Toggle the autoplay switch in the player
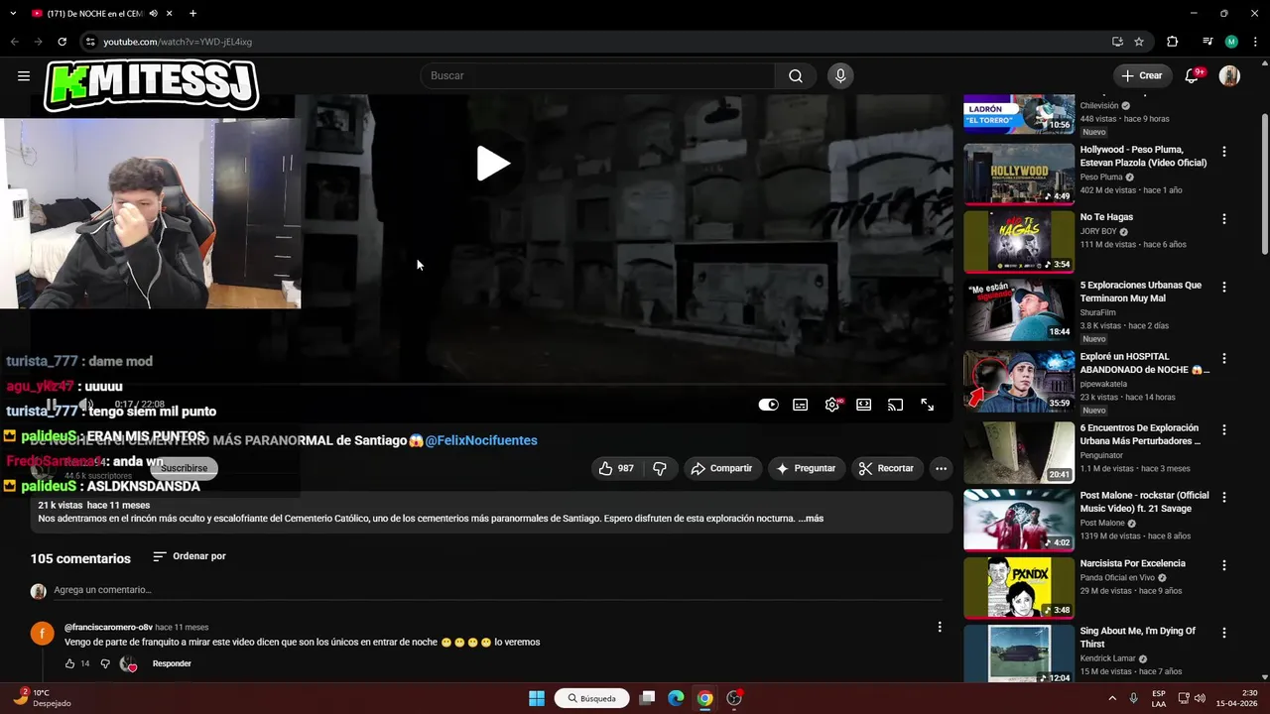1270x714 pixels. pyautogui.click(x=768, y=405)
